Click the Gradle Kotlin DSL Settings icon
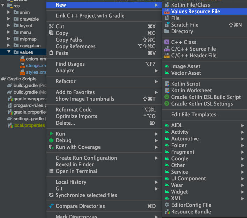The height and width of the screenshot is (218, 247). (x=167, y=104)
